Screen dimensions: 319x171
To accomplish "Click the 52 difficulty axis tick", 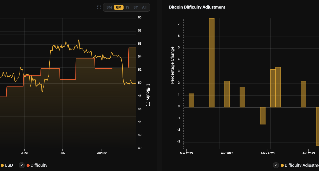I will tap(140, 70).
